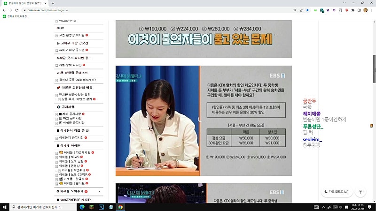Open Chrome's side panel icon
Screen dimensions: 376x211
pyautogui.click(x=359, y=10)
